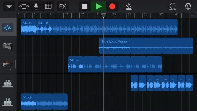The height and width of the screenshot is (111, 197).
Task: Select the upper choir track icon
Action: pos(8,84)
